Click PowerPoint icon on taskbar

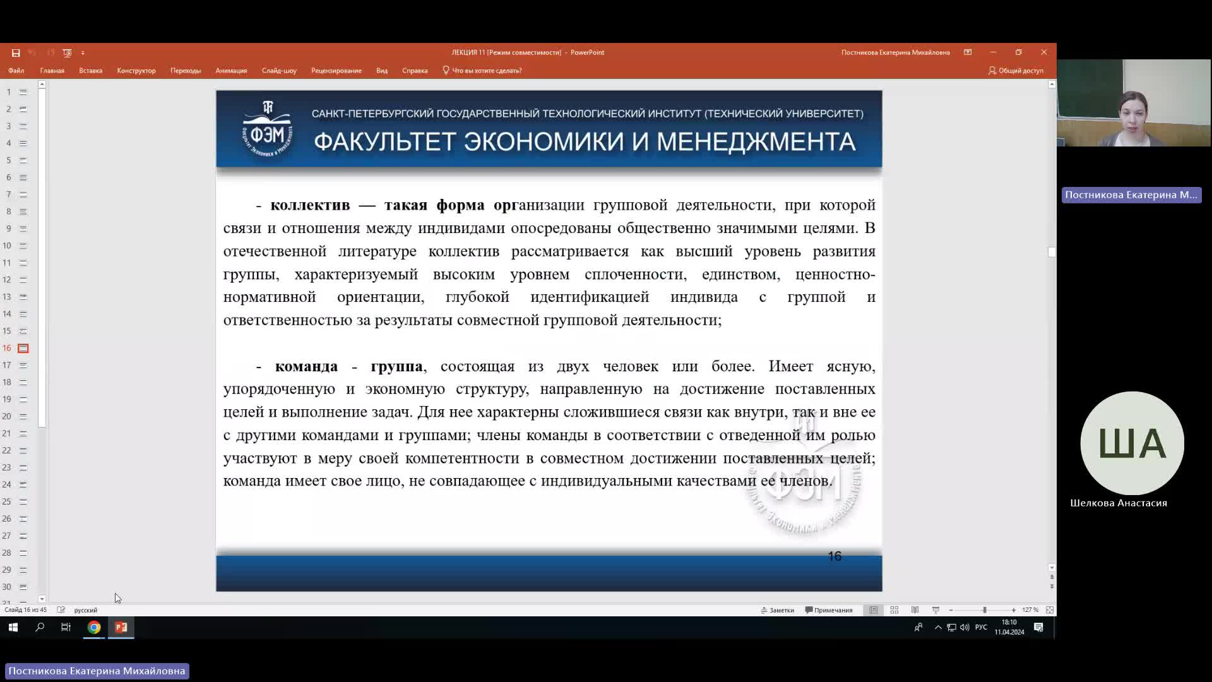(121, 627)
